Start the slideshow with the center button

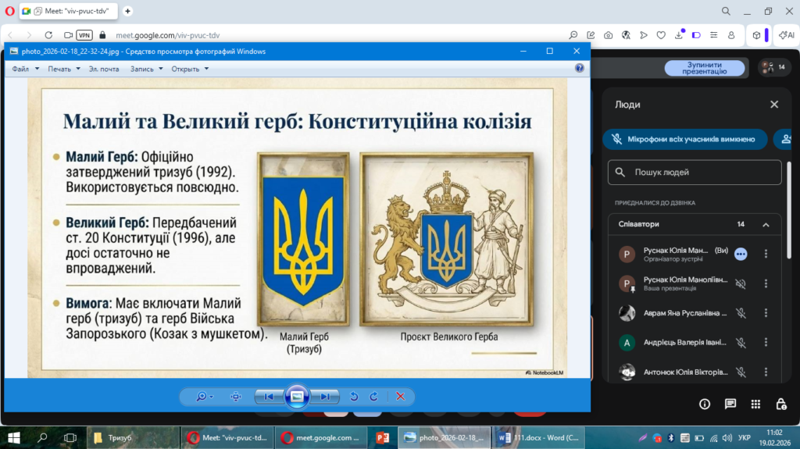pos(297,397)
